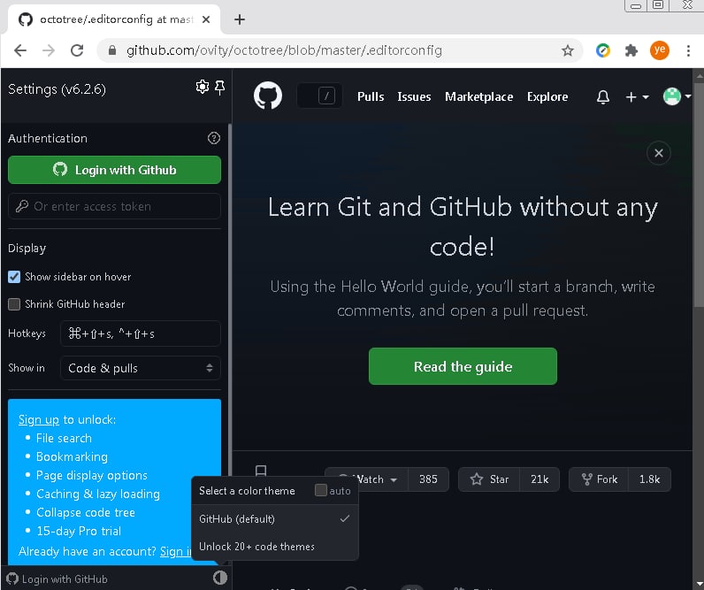Click GitHub Octocat logo in header
The height and width of the screenshot is (590, 704).
268,96
